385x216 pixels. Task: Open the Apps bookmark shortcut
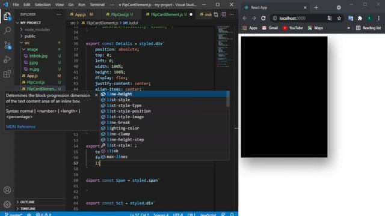coord(250,28)
